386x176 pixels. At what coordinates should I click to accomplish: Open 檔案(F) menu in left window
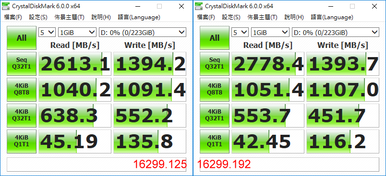13,17
